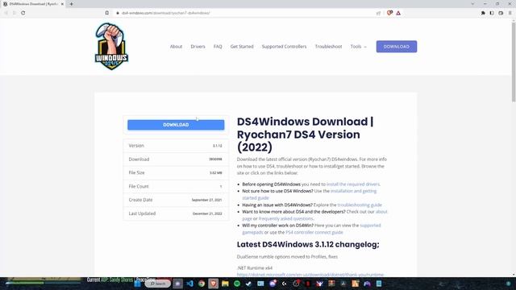Click the dotnet.microsoft.com runtime link
The height and width of the screenshot is (290, 516).
[x=310, y=274]
